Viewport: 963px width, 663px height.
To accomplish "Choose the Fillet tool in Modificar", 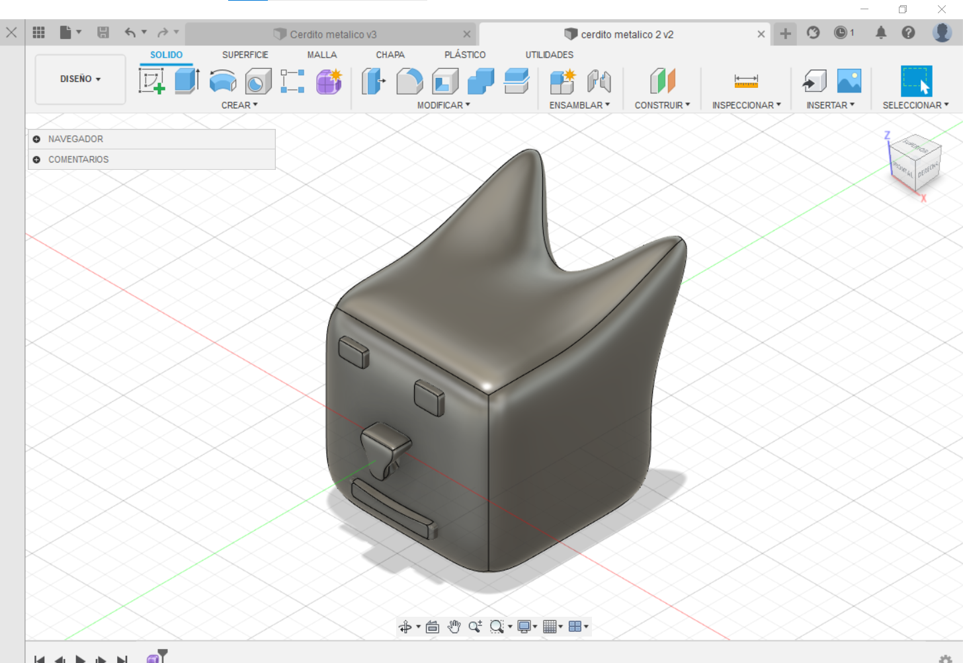I will click(x=409, y=81).
